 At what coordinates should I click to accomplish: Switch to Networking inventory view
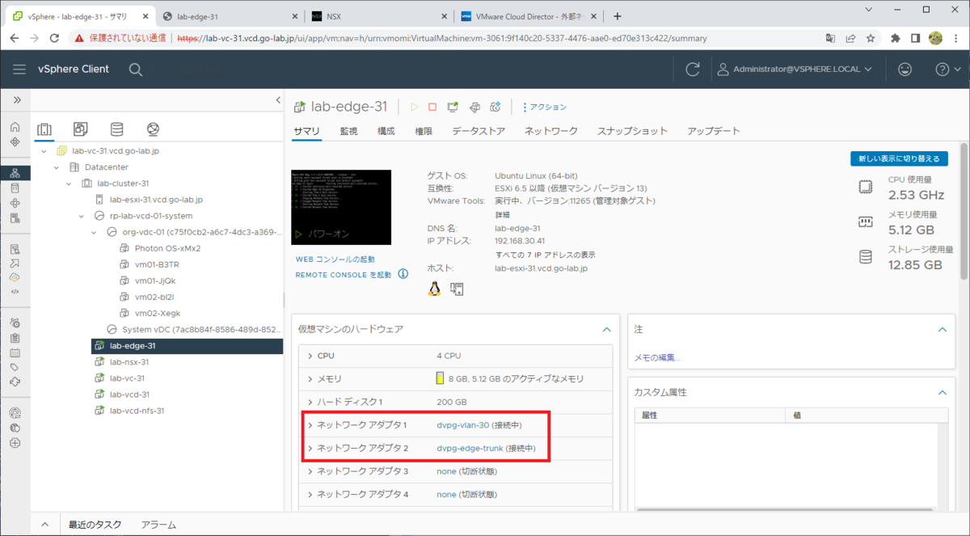(x=153, y=129)
